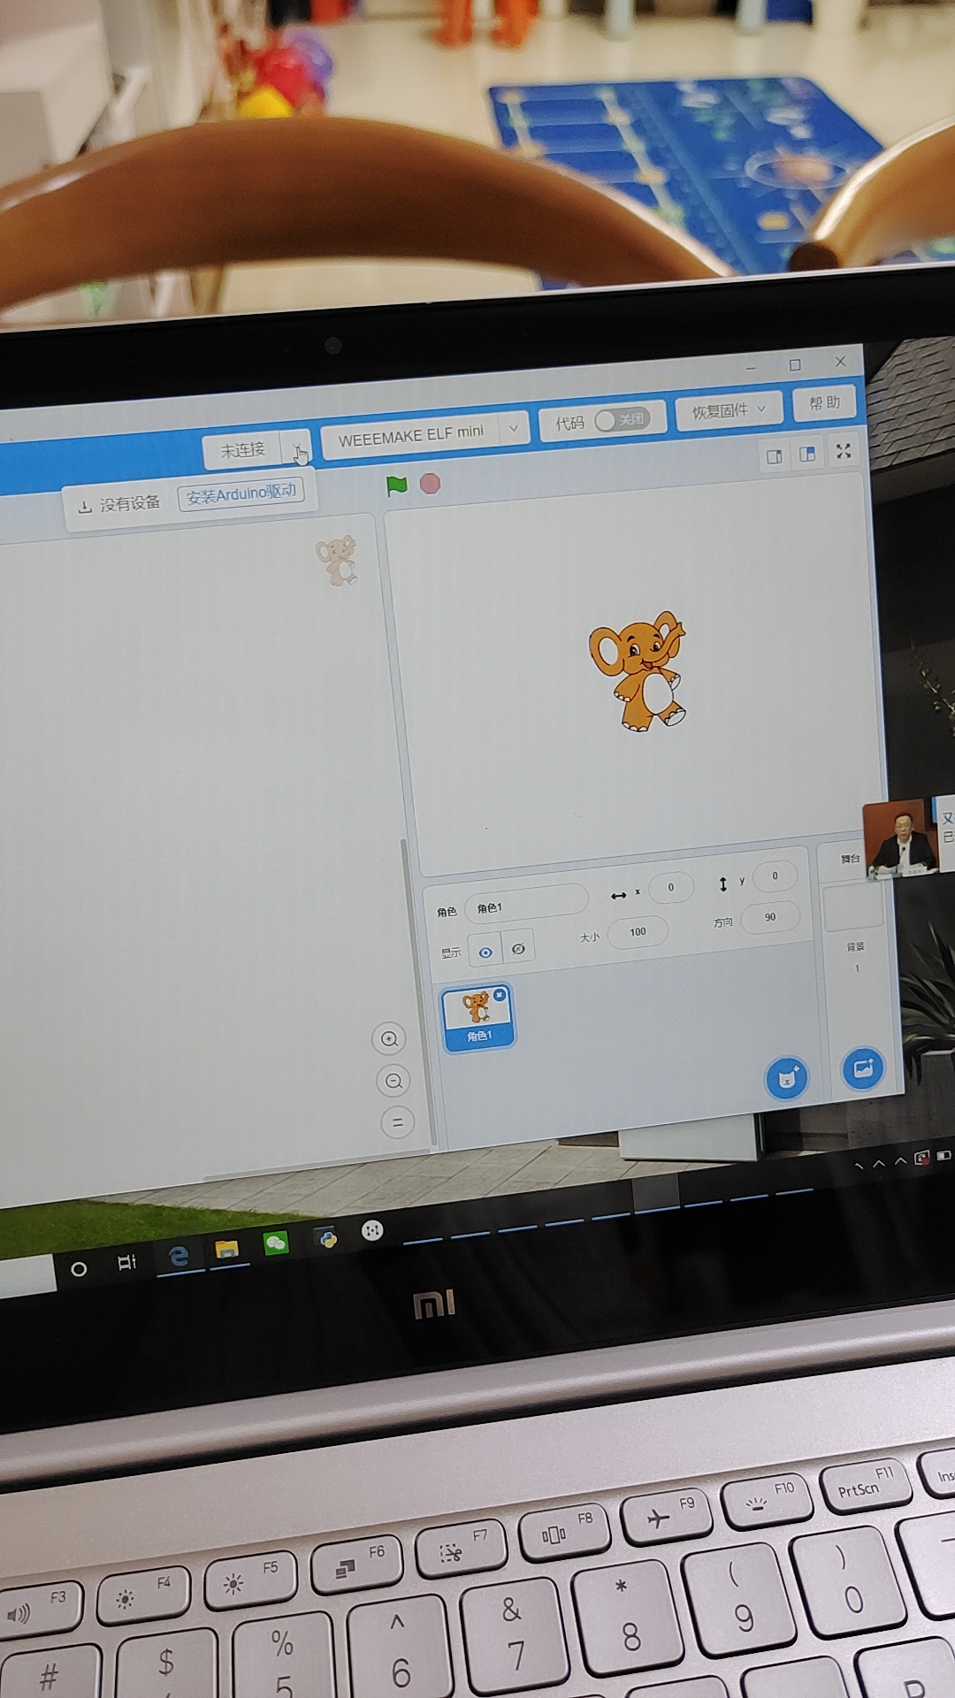The height and width of the screenshot is (1698, 955).
Task: Reset workspace zoom to default
Action: 397,1123
